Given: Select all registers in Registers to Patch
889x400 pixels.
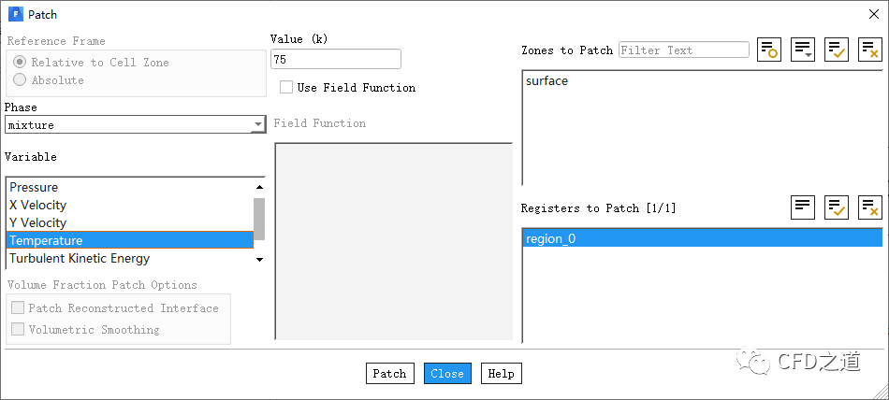Looking at the screenshot, I should [x=837, y=207].
